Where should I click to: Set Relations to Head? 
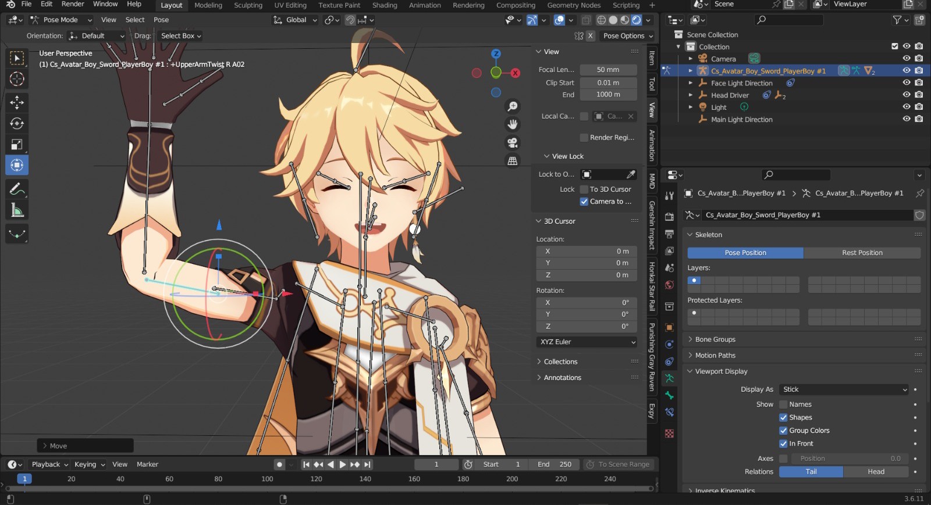[x=876, y=472]
